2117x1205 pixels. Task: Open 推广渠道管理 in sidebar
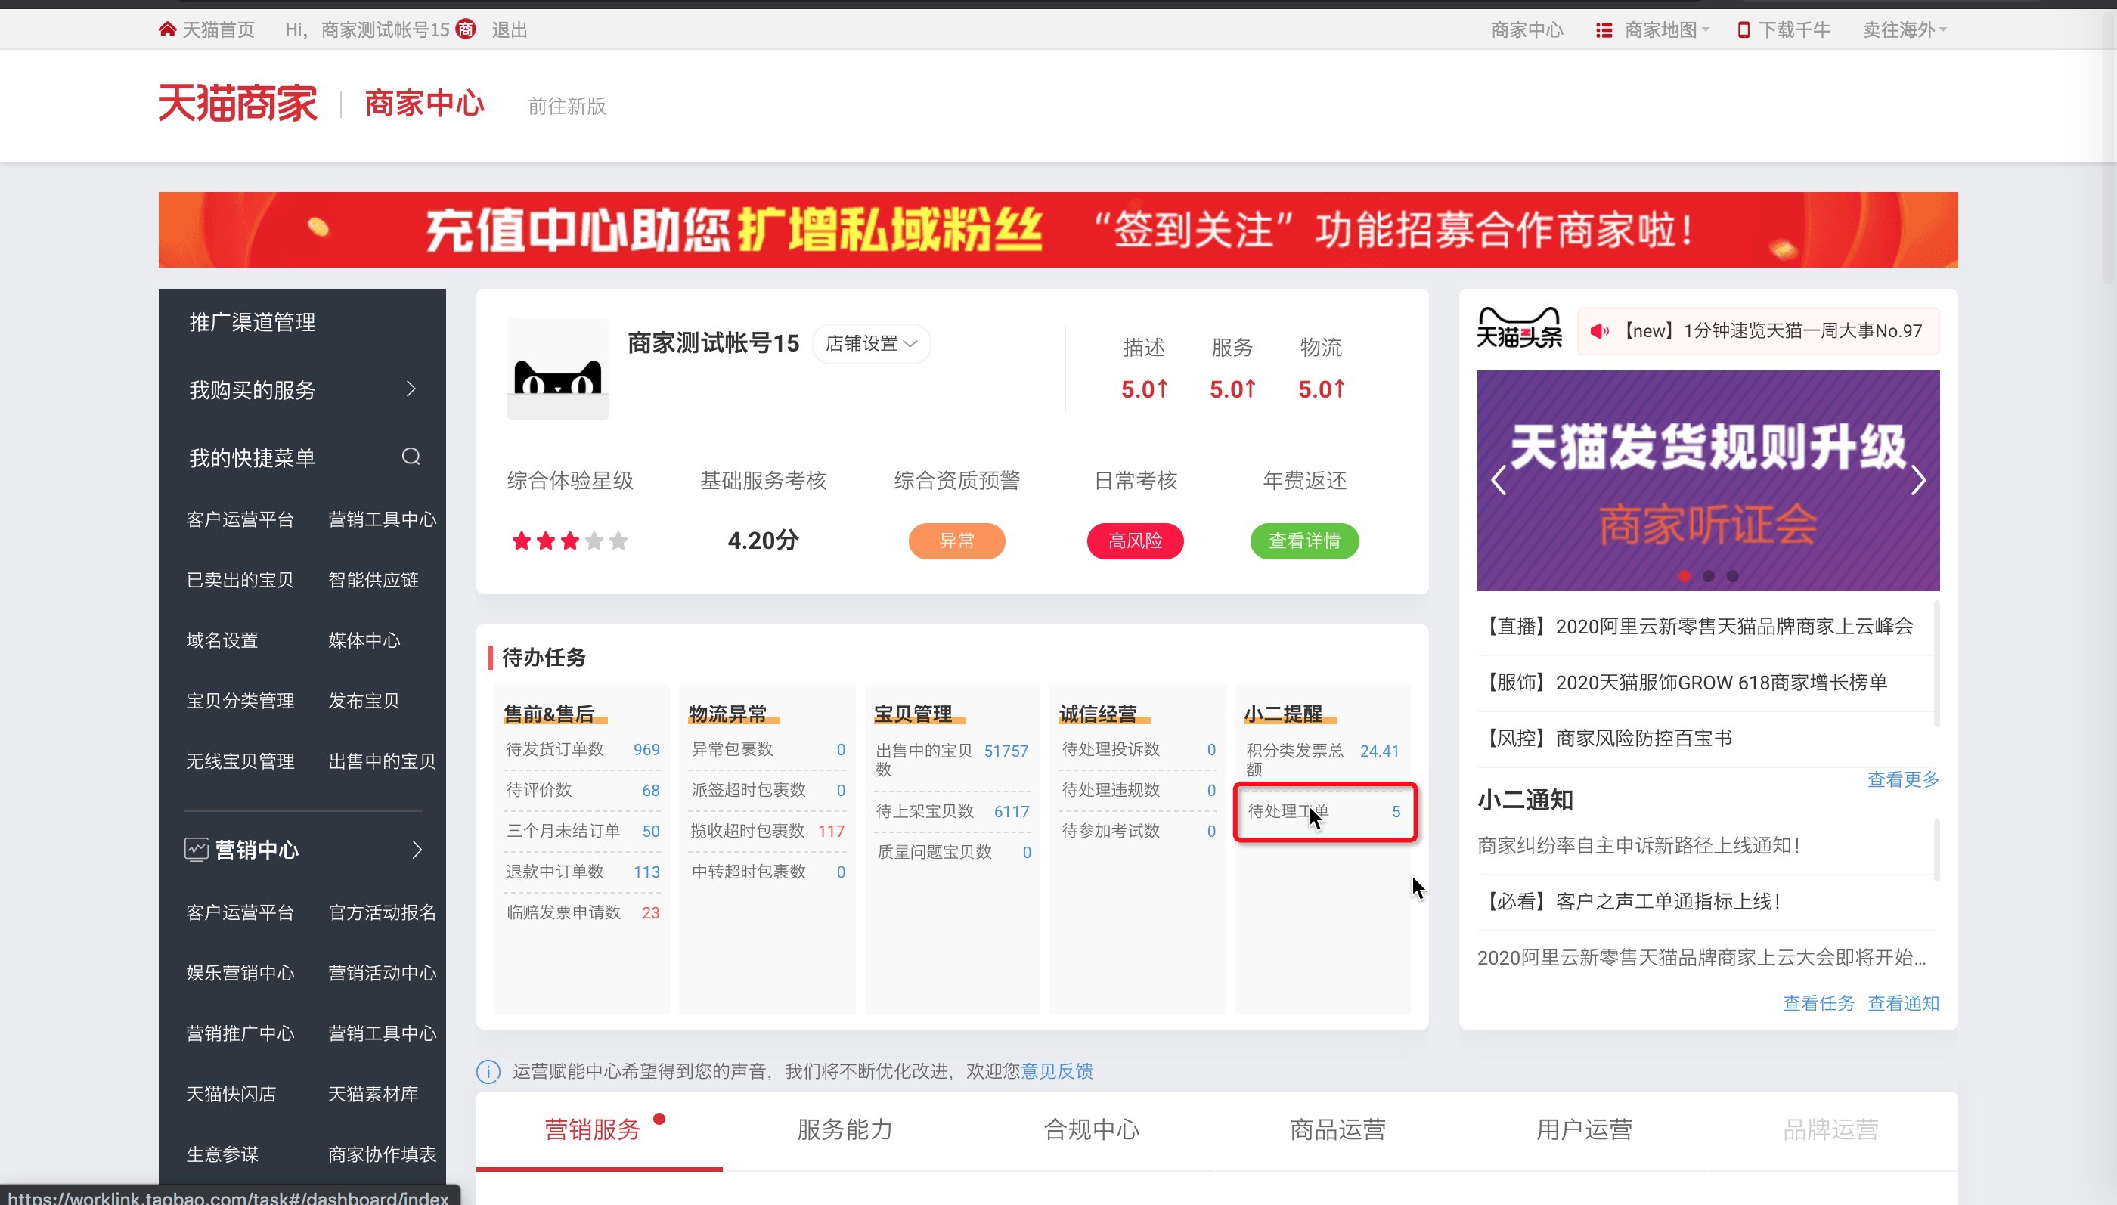253,322
